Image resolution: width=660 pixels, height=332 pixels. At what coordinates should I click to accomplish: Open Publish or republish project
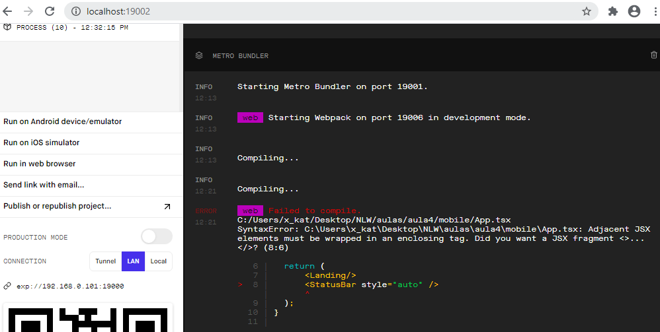pos(91,207)
